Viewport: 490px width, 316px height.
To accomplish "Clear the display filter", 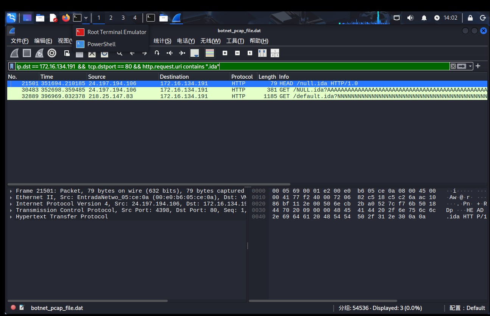I will click(x=453, y=66).
